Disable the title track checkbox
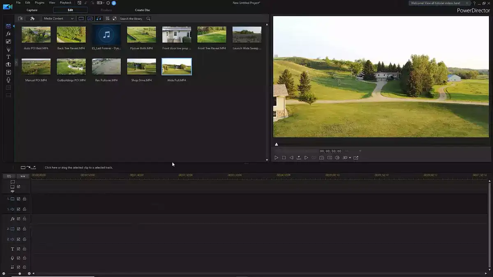This screenshot has width=493, height=277. coord(18,249)
